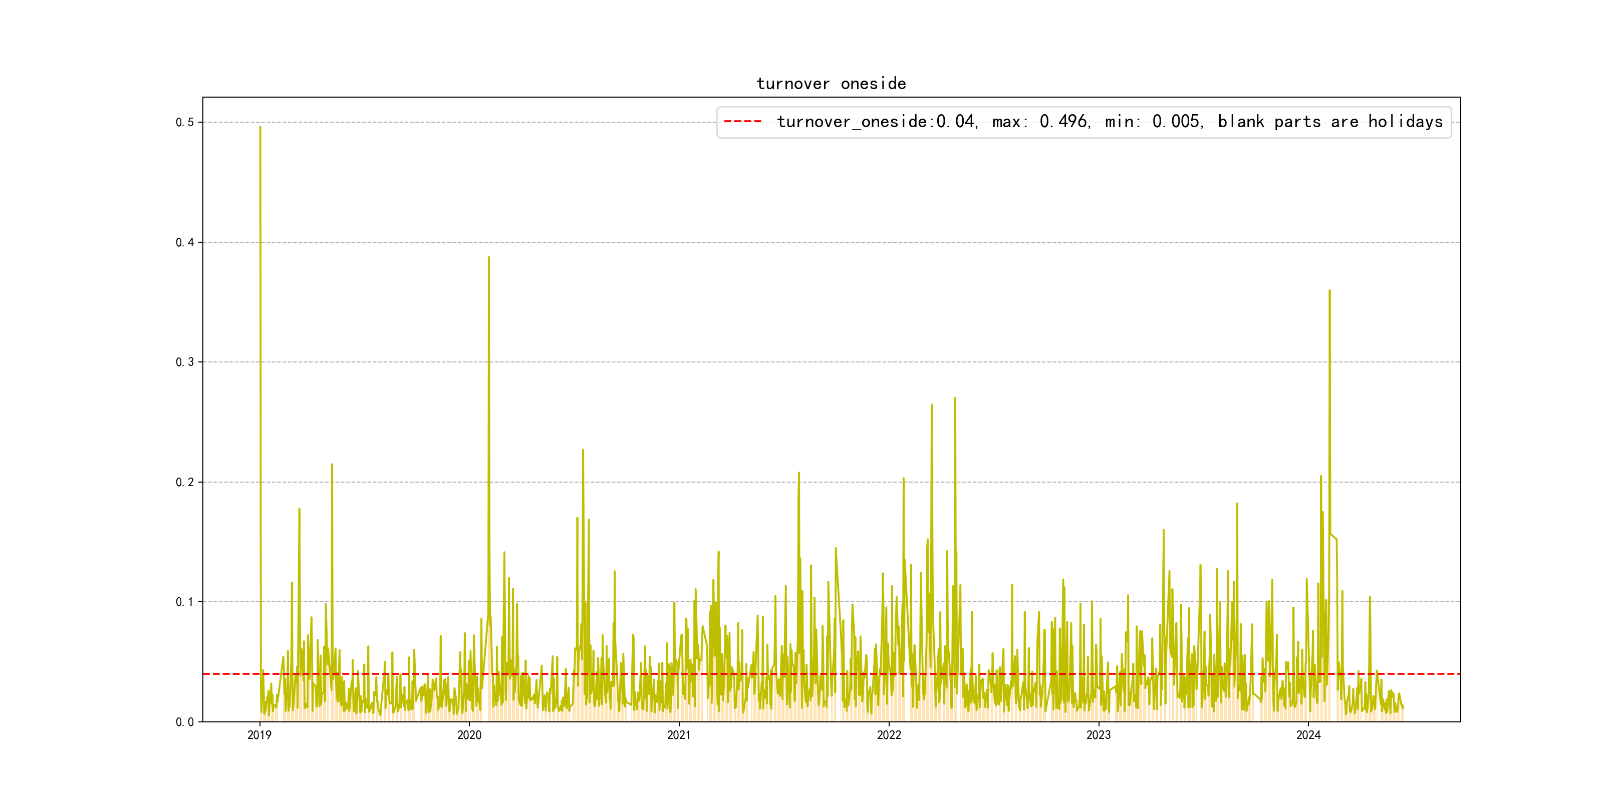
Task: Click the 2023 x-axis label
Action: click(x=1098, y=735)
